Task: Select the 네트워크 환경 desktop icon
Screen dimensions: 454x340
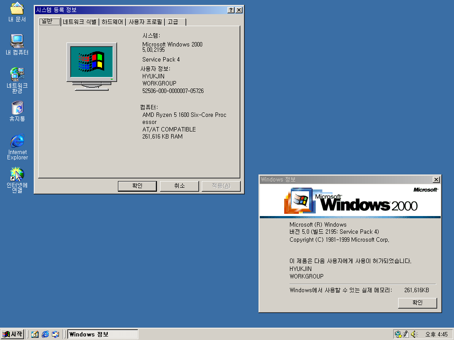Action: tap(17, 80)
